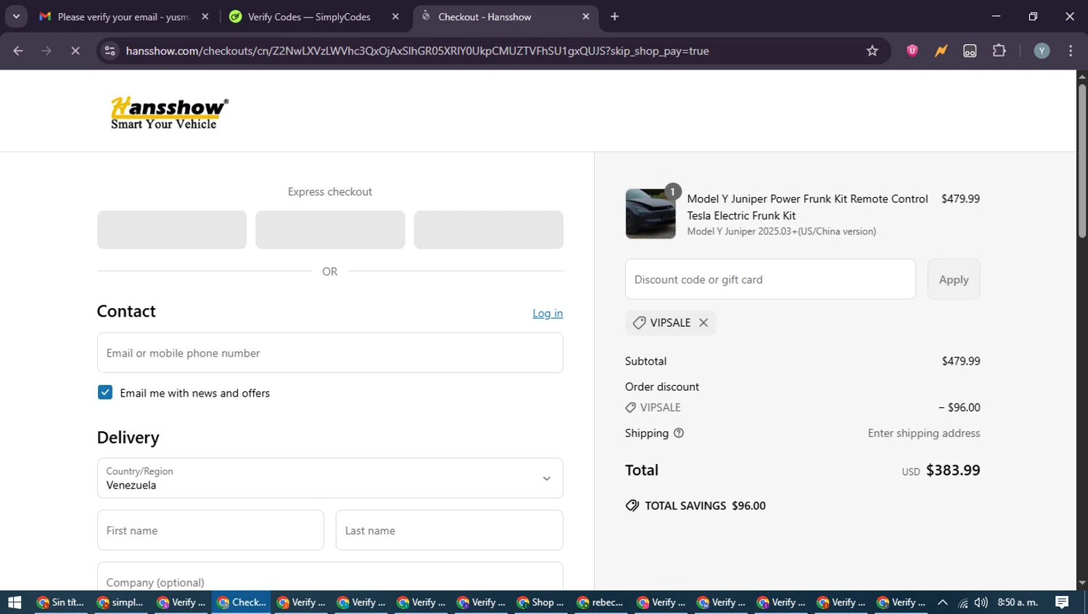The width and height of the screenshot is (1088, 614).
Task: Click the First name field
Action: [x=210, y=530]
